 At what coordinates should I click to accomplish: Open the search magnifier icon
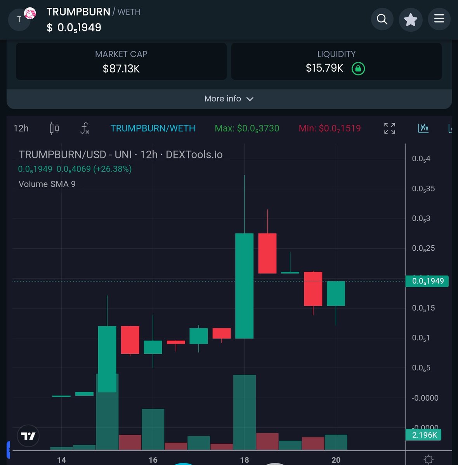coord(382,19)
